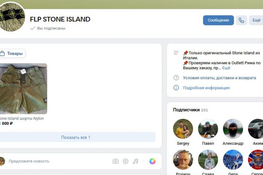
Task: Click the description lines icon
Action: 176,53
